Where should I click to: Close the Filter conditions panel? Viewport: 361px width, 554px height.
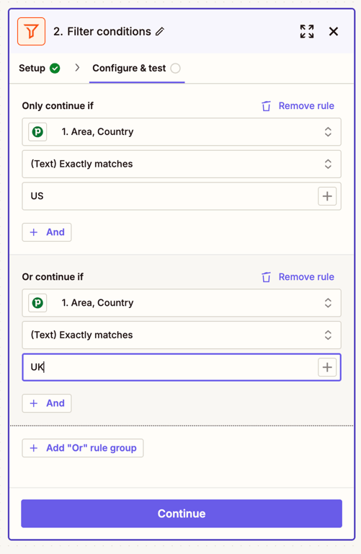click(334, 32)
